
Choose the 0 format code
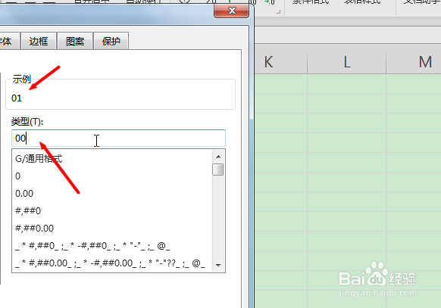click(112, 176)
